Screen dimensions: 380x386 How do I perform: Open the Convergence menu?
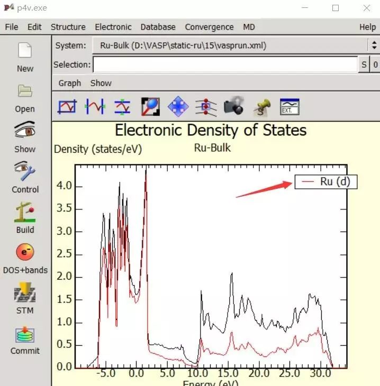209,27
